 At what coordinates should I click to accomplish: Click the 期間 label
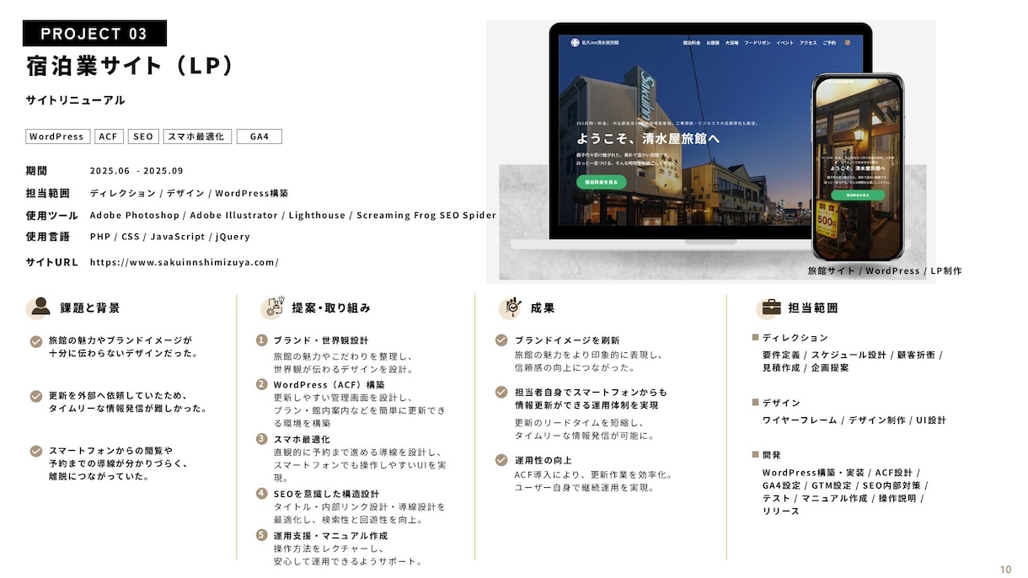click(36, 171)
